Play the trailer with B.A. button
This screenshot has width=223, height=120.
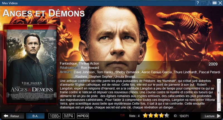pyautogui.click(x=35, y=116)
